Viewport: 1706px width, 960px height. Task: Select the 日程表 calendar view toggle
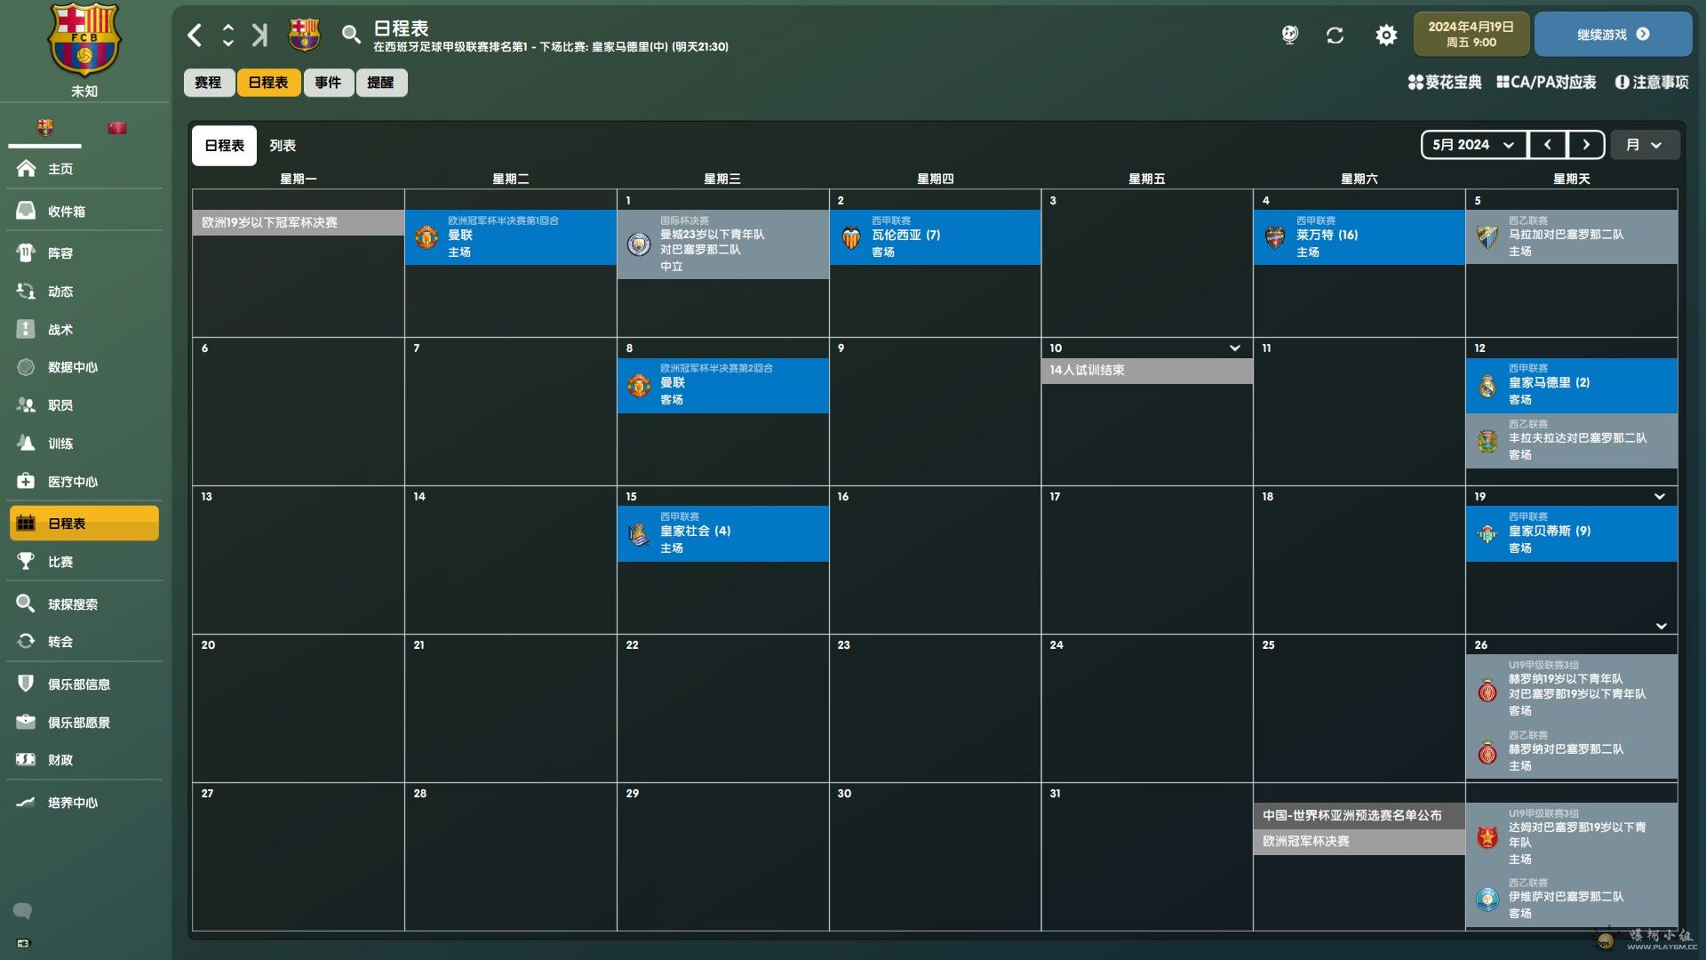tap(224, 145)
